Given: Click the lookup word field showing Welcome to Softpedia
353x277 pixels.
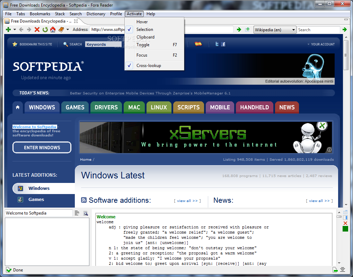Looking at the screenshot, I should pyautogui.click(x=39, y=213).
